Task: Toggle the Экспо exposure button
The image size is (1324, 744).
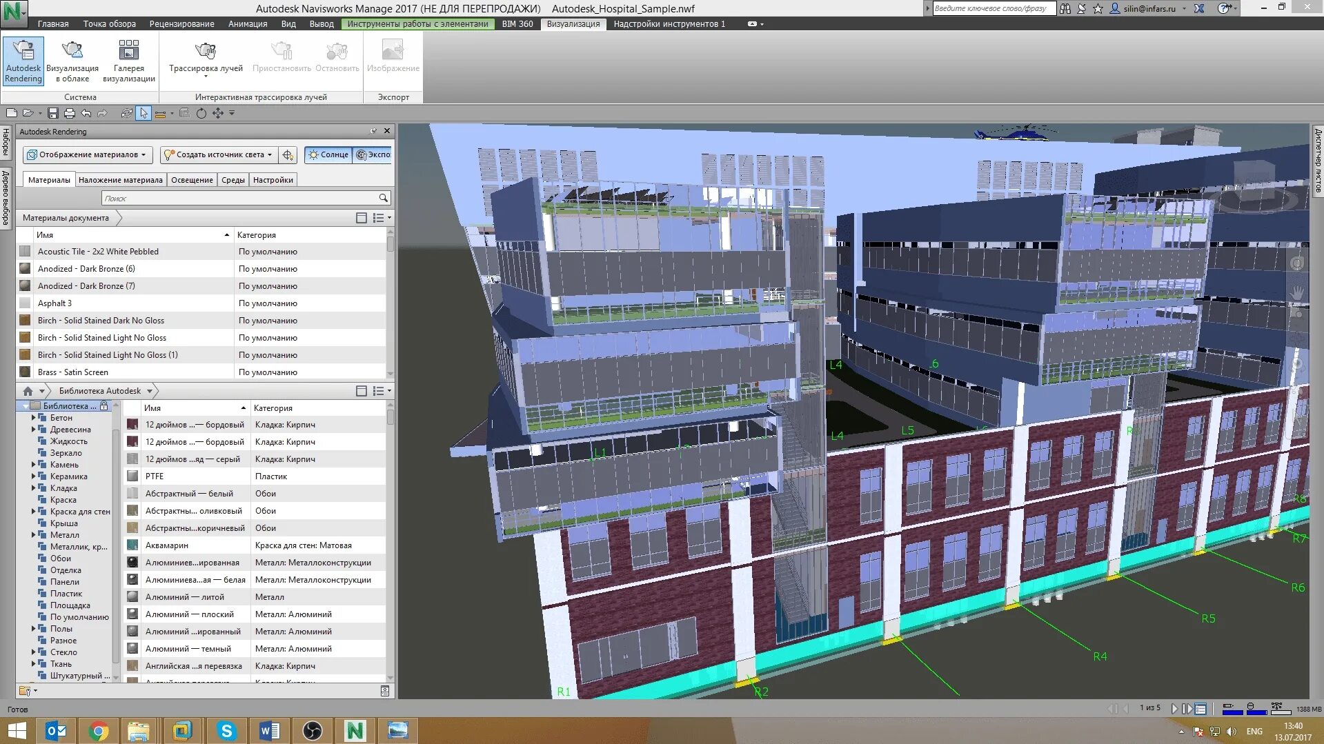Action: [x=373, y=154]
